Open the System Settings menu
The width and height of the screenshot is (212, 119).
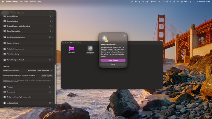point(12,2)
